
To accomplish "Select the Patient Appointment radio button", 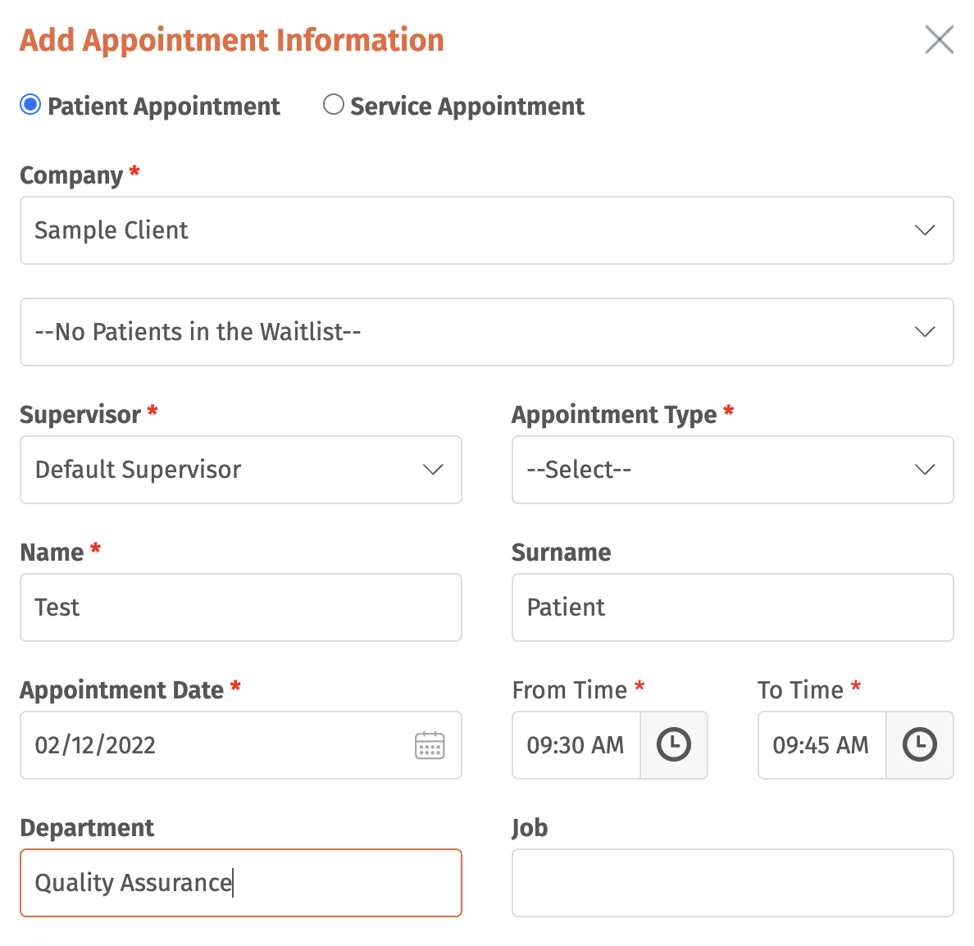I will click(x=30, y=104).
